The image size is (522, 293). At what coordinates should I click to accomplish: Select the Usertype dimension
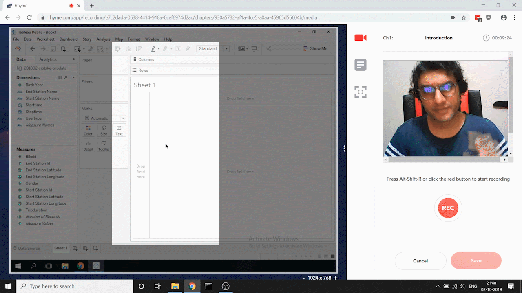point(33,118)
